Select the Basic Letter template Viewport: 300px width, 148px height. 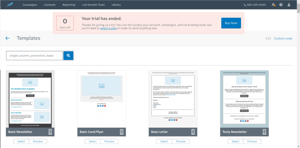[x=164, y=141]
